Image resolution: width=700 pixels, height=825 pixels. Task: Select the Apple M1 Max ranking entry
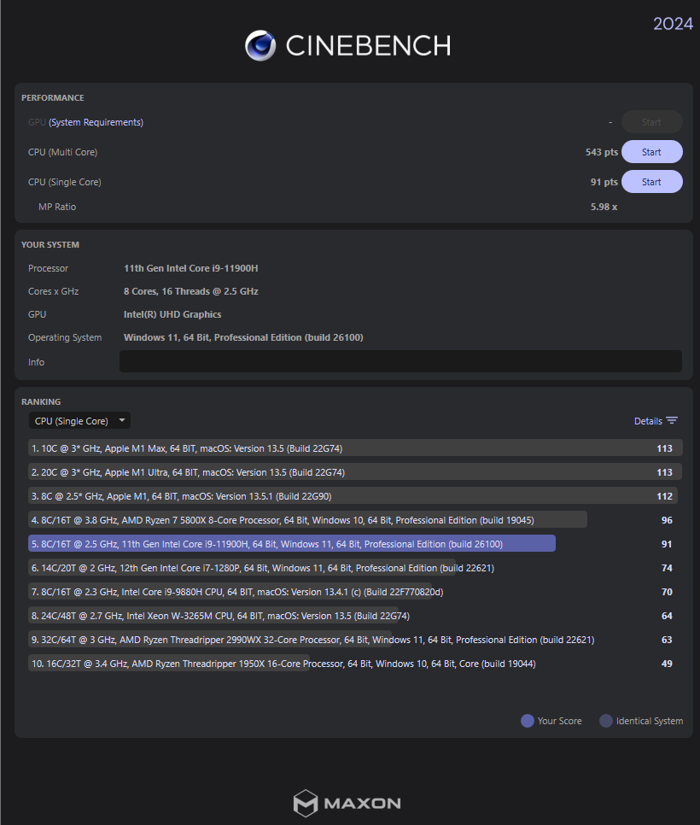341,448
